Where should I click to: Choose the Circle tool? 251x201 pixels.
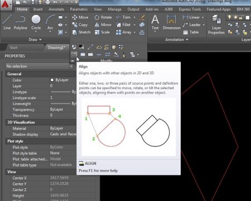point(36,22)
